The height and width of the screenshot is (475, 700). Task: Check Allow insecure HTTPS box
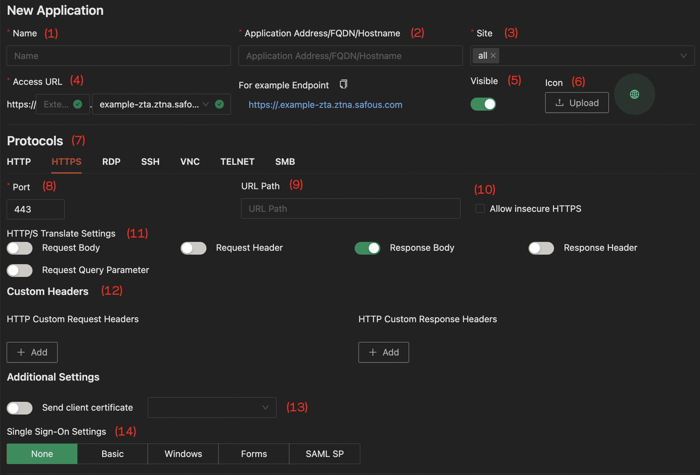pos(480,209)
